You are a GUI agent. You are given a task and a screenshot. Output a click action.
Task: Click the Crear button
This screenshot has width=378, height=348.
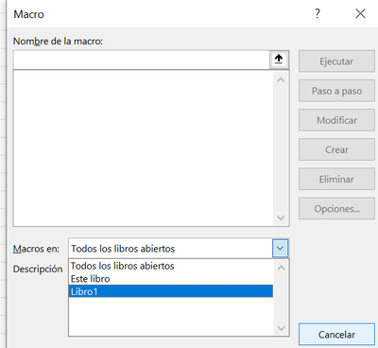click(336, 149)
